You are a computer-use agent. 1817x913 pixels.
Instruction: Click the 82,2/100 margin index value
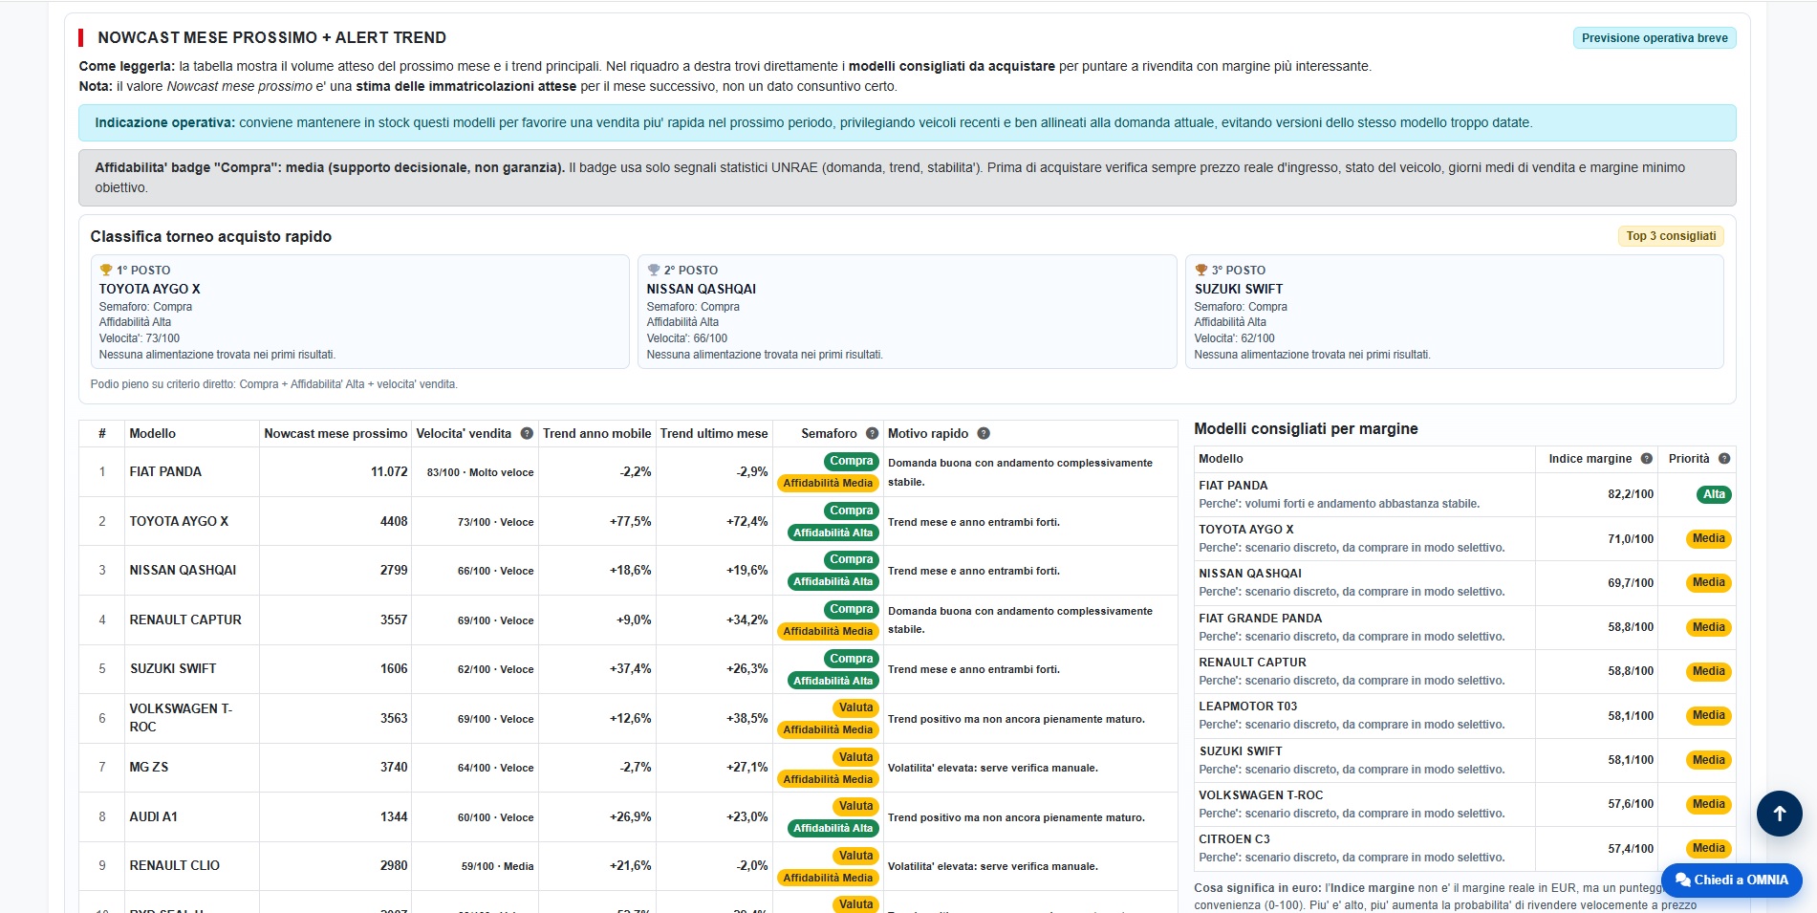(x=1630, y=494)
